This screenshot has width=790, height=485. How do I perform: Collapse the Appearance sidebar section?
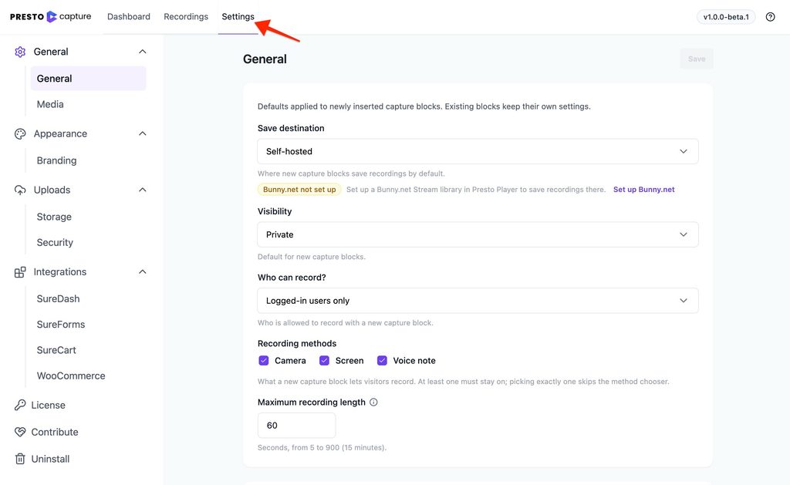point(143,133)
